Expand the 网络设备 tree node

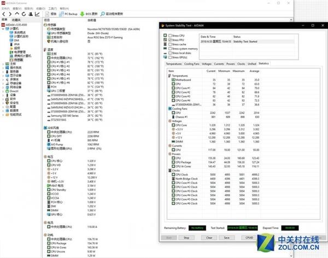(3, 87)
